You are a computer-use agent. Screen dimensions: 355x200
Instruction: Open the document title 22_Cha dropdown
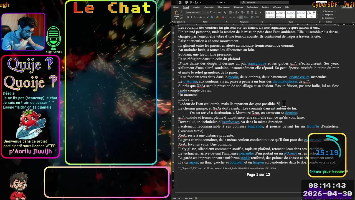point(220,2)
